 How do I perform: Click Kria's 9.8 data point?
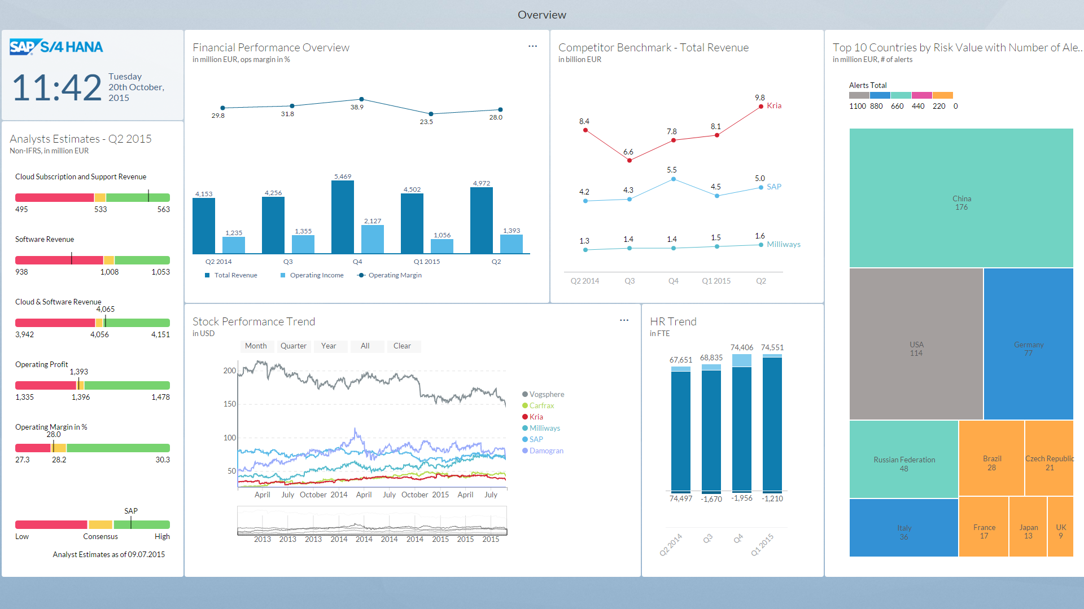pos(761,106)
